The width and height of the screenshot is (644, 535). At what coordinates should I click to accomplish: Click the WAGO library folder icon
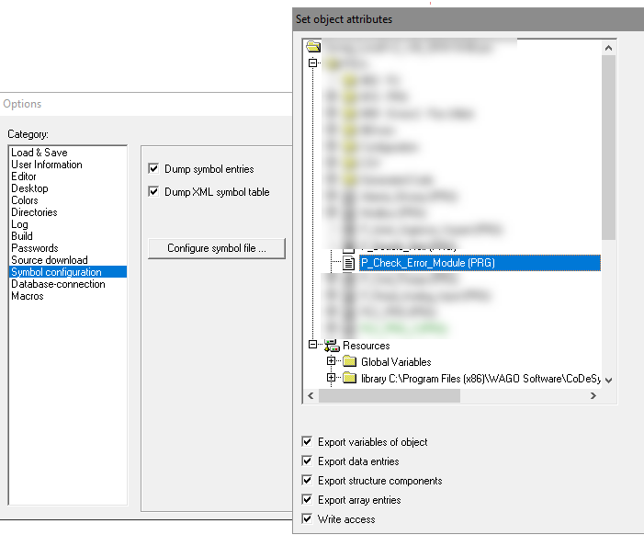pyautogui.click(x=349, y=379)
